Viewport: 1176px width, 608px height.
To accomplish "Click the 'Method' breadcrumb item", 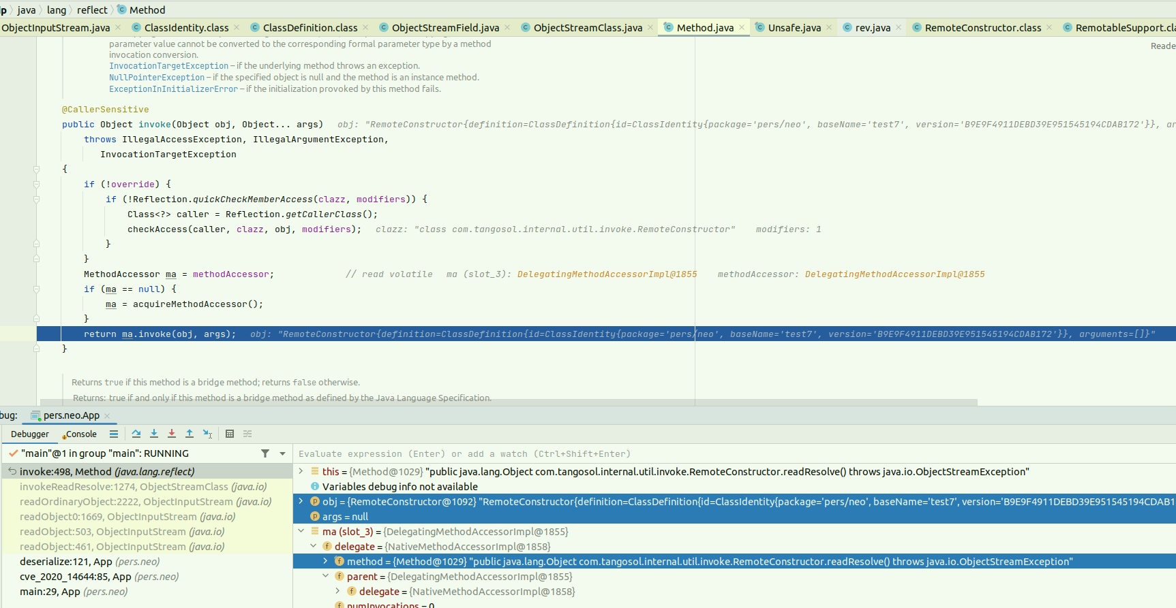I will coord(141,10).
